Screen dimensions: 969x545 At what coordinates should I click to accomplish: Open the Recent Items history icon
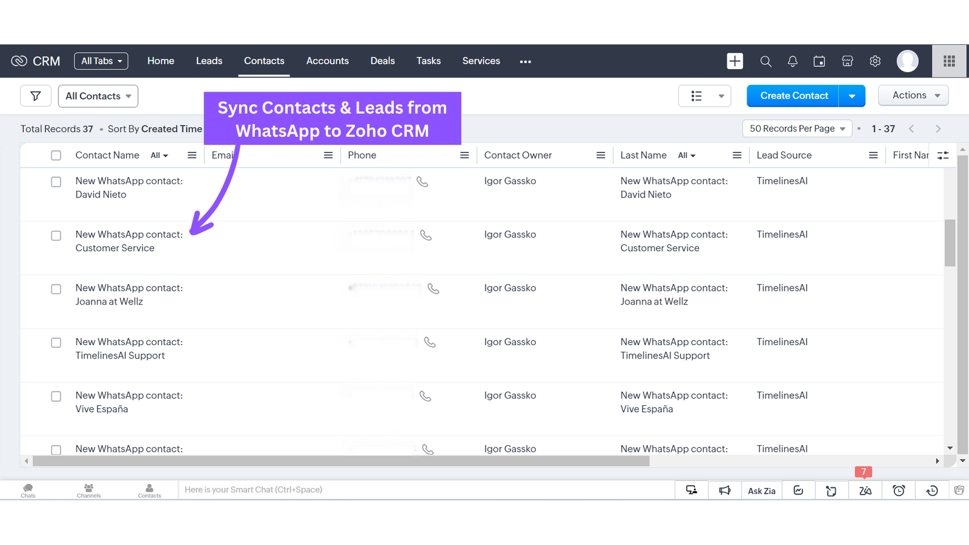coord(931,490)
